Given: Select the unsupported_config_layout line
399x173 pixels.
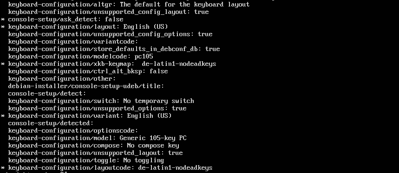Looking at the screenshot, I should (108, 12).
